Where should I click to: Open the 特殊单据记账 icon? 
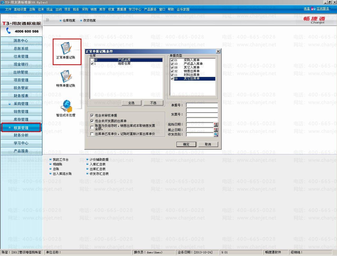(66, 79)
